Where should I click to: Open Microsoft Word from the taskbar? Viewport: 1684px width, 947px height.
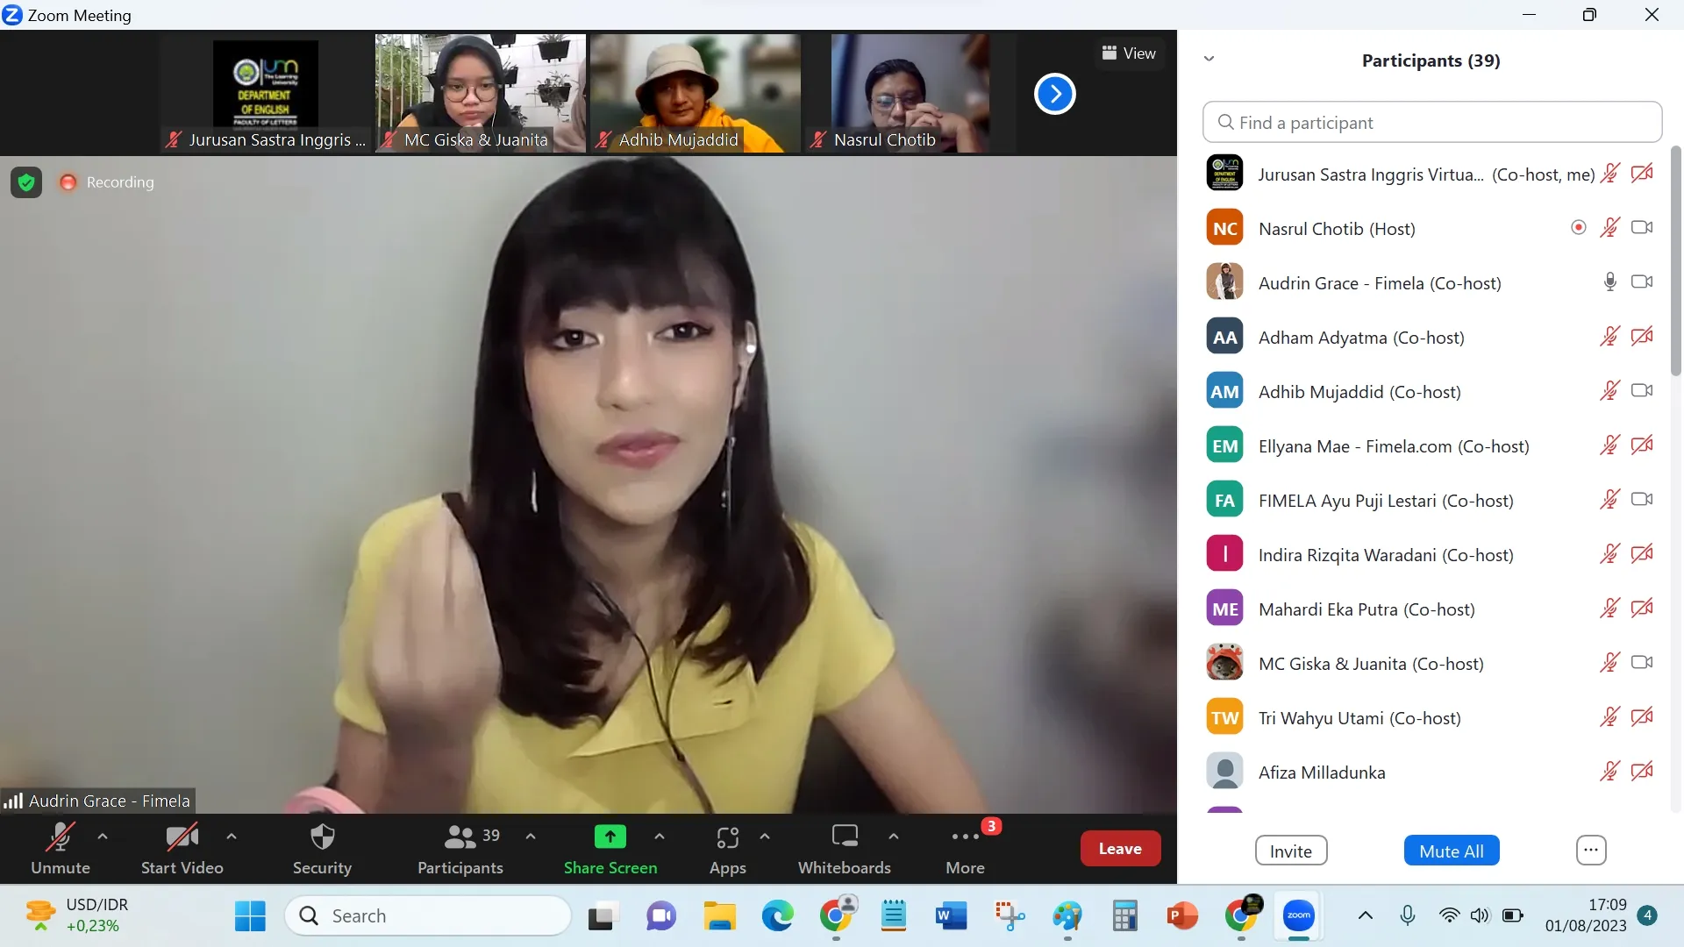coord(951,916)
